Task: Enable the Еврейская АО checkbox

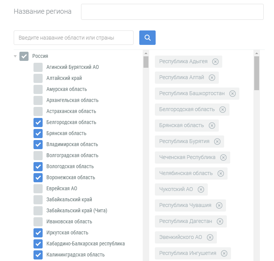Action: coord(38,189)
